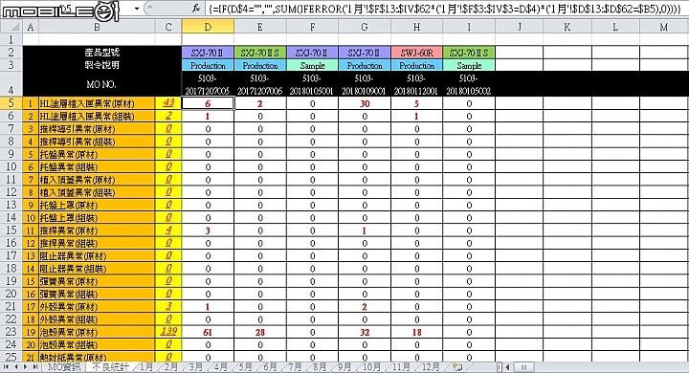The height and width of the screenshot is (373, 689).
Task: Go to the next sheet tab arrow
Action: coord(26,367)
